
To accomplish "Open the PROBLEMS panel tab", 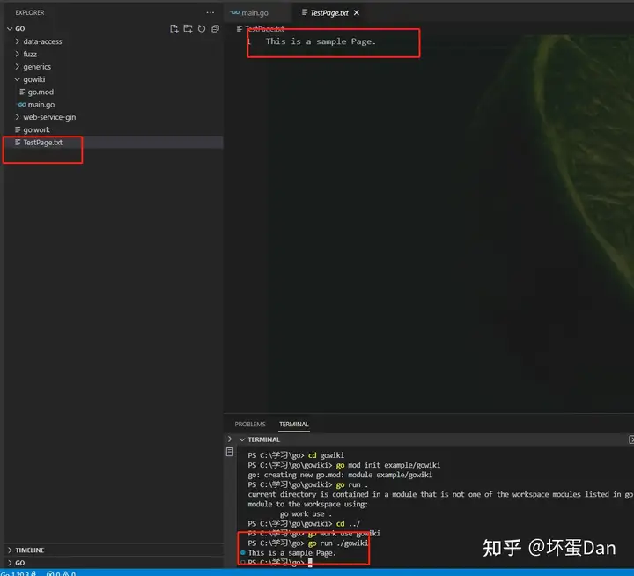I will click(250, 424).
